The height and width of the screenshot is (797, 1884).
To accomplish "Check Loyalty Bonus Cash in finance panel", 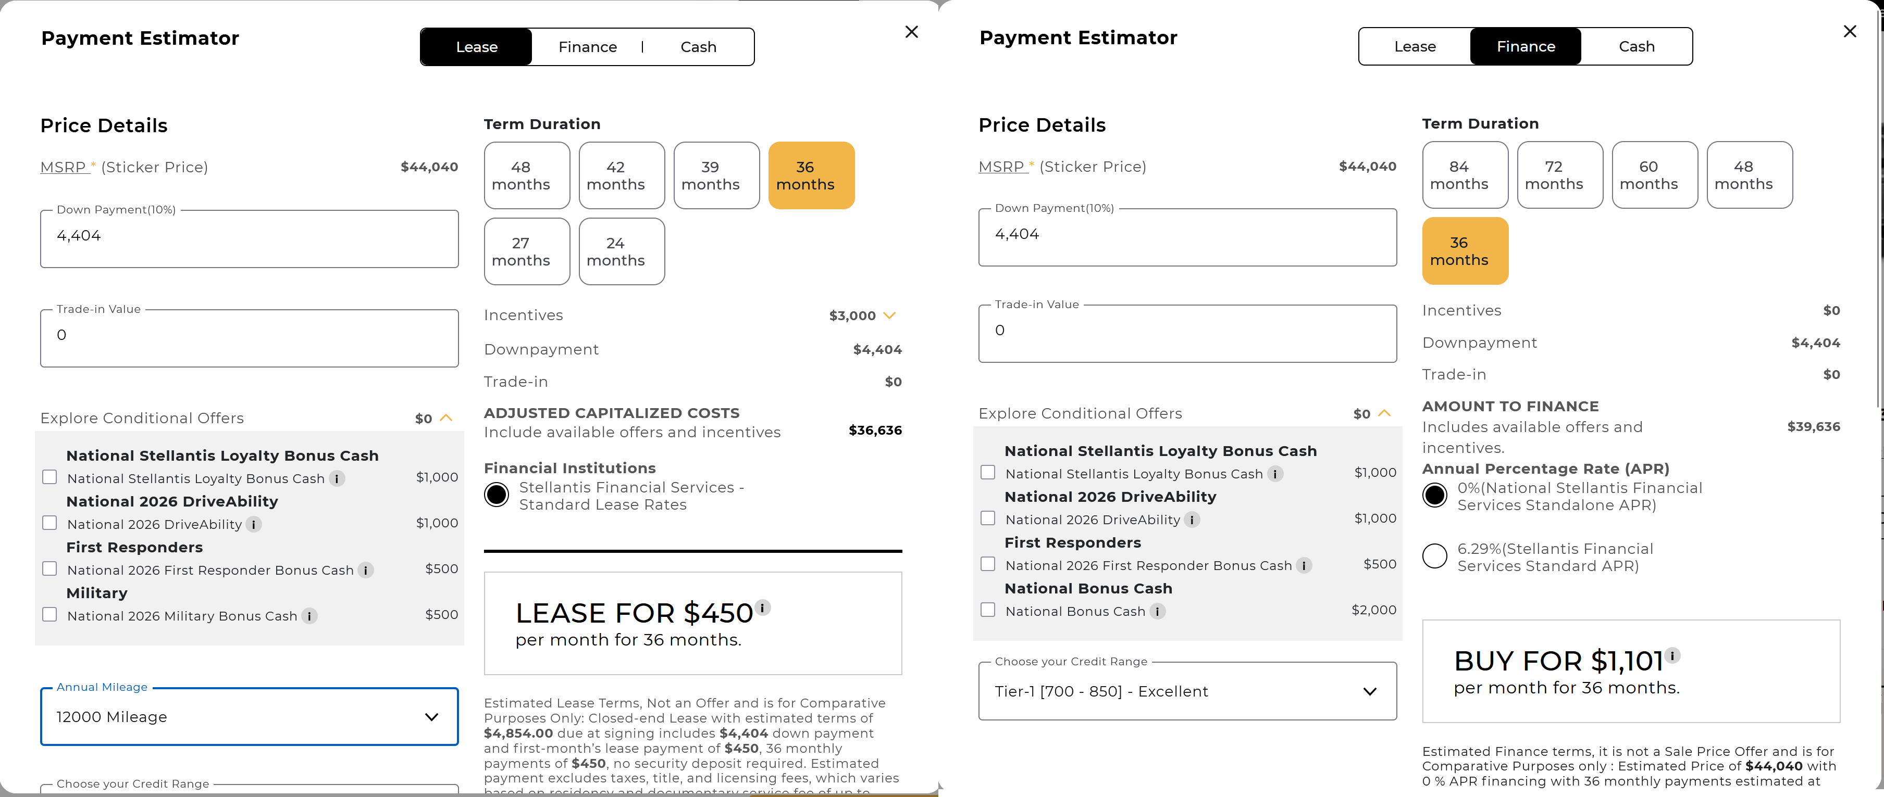I will click(988, 473).
